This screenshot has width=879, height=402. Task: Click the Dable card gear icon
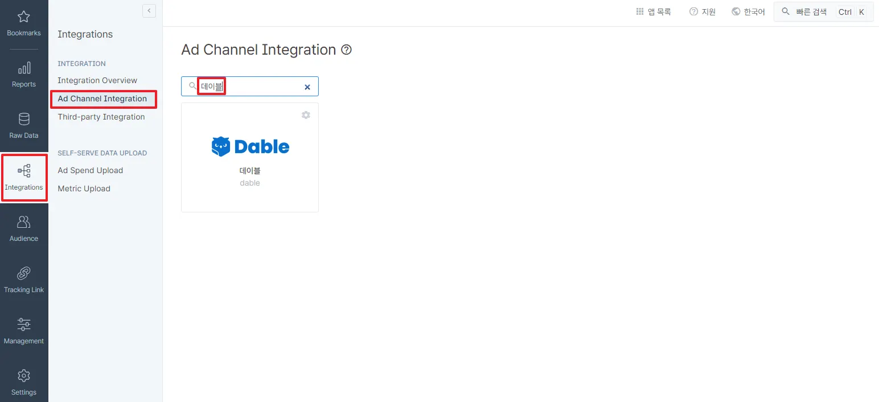[306, 115]
